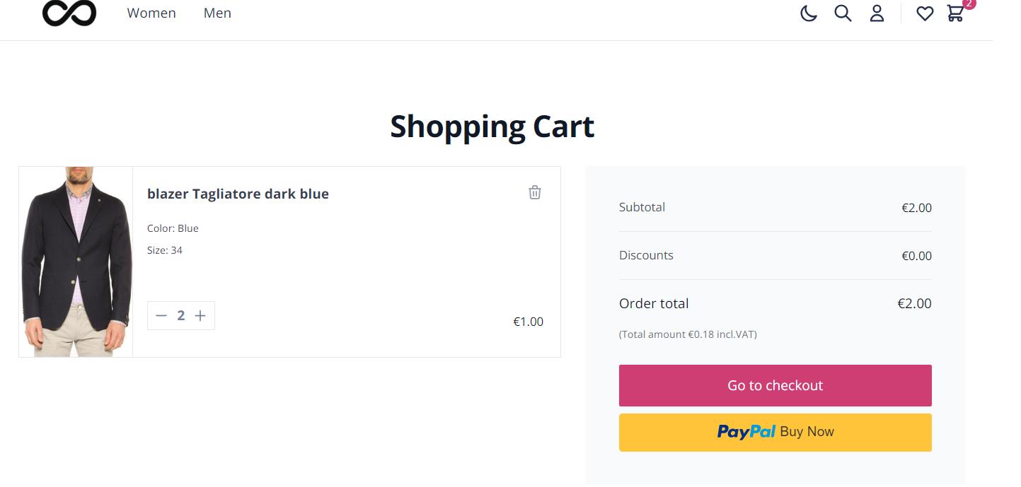Click the infinity logo to go home
This screenshot has height=487, width=1021.
coord(69,13)
